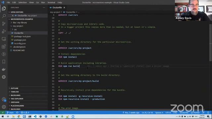Viewport: 212px width, 119px height.
Task: Open the Manage gear icon
Action: (4, 107)
